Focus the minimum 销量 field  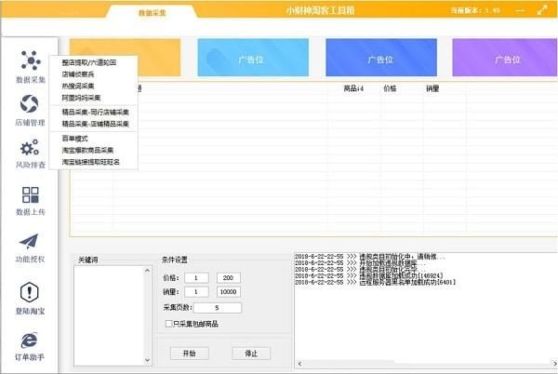[x=196, y=292]
